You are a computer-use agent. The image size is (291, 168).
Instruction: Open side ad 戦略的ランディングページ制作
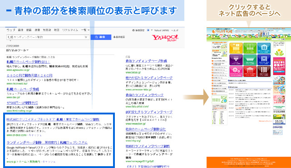click(x=148, y=146)
